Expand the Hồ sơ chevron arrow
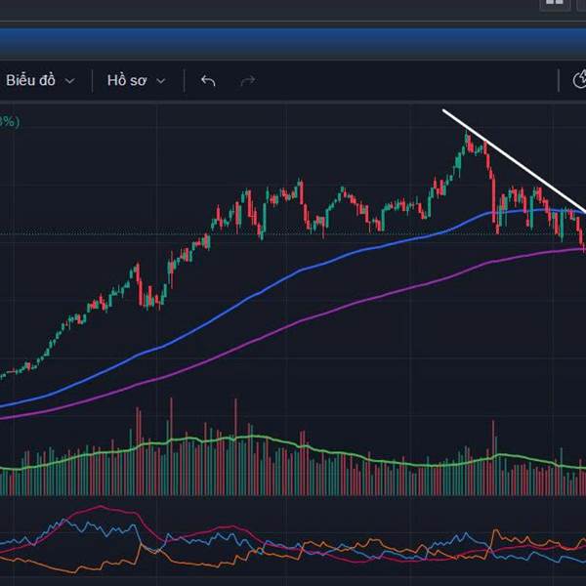The width and height of the screenshot is (586, 586). [161, 82]
